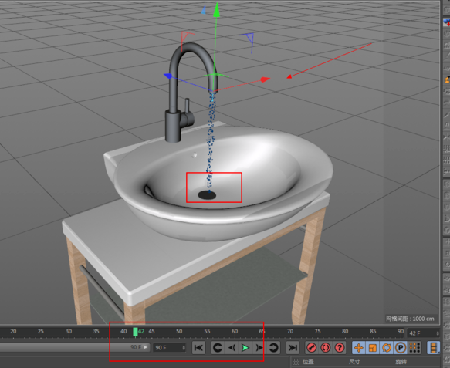Click the green playhead marker at frame 42
The width and height of the screenshot is (450, 368).
(x=135, y=332)
